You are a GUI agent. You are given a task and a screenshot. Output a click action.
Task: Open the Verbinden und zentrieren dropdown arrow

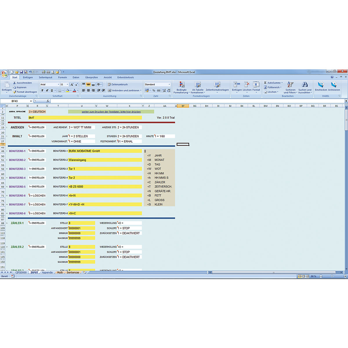tap(141, 90)
